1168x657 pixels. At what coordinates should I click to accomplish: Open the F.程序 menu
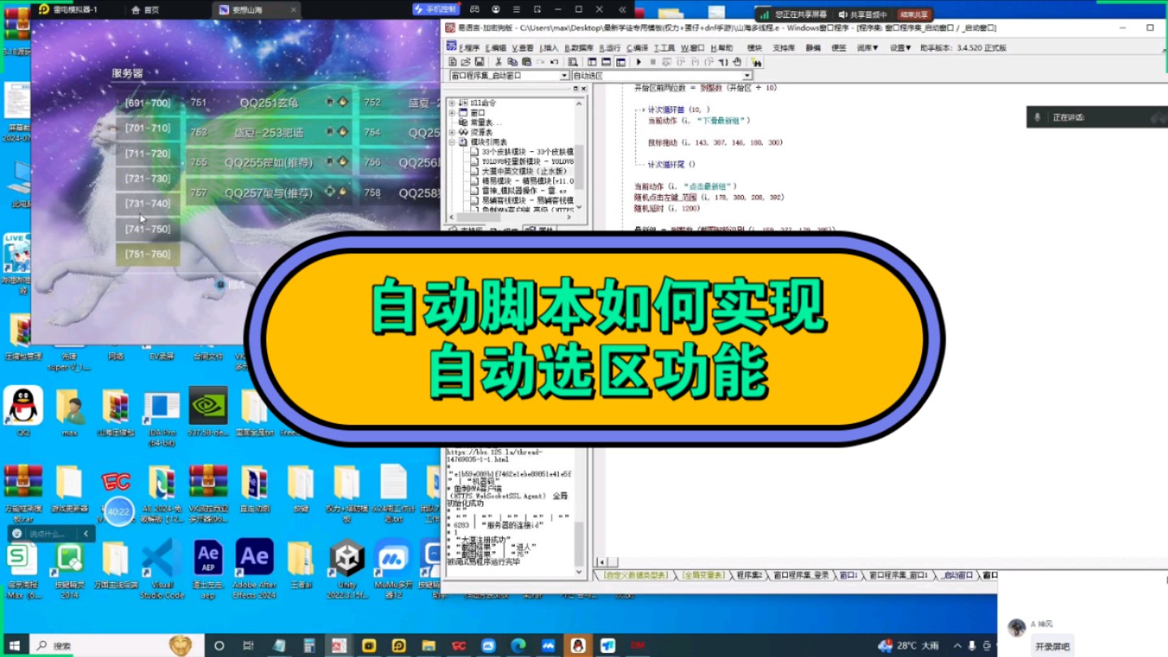point(469,48)
